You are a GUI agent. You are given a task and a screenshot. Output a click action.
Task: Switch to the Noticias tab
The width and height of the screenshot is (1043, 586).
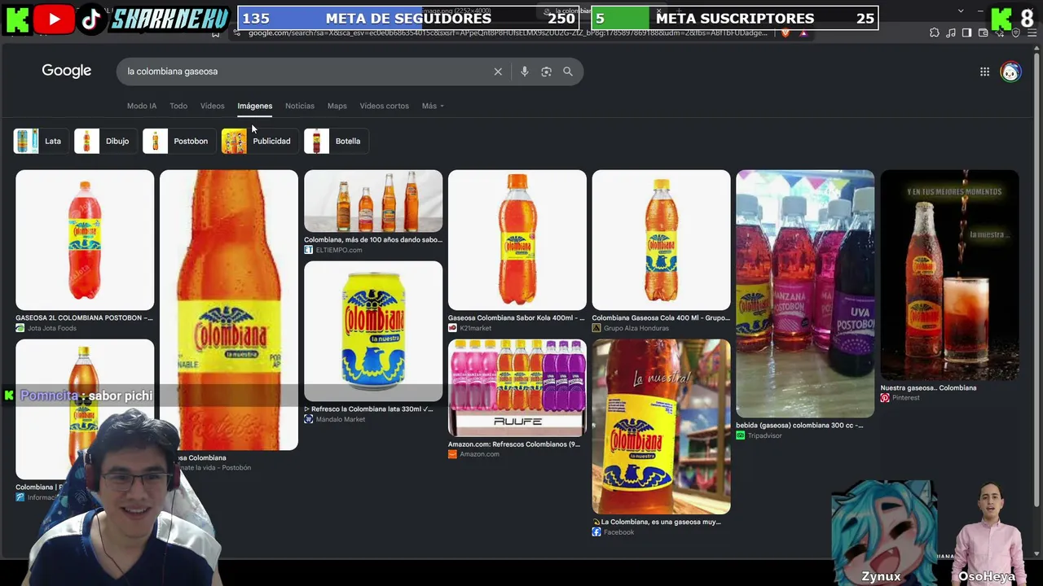point(300,106)
